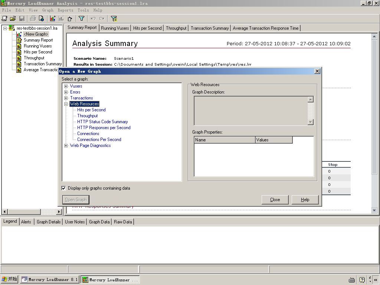
Task: Select Hits per Second in dialog tree
Action: pyautogui.click(x=91, y=110)
